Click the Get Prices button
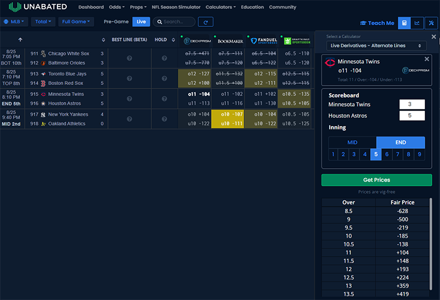This screenshot has width=440, height=300. [x=377, y=180]
